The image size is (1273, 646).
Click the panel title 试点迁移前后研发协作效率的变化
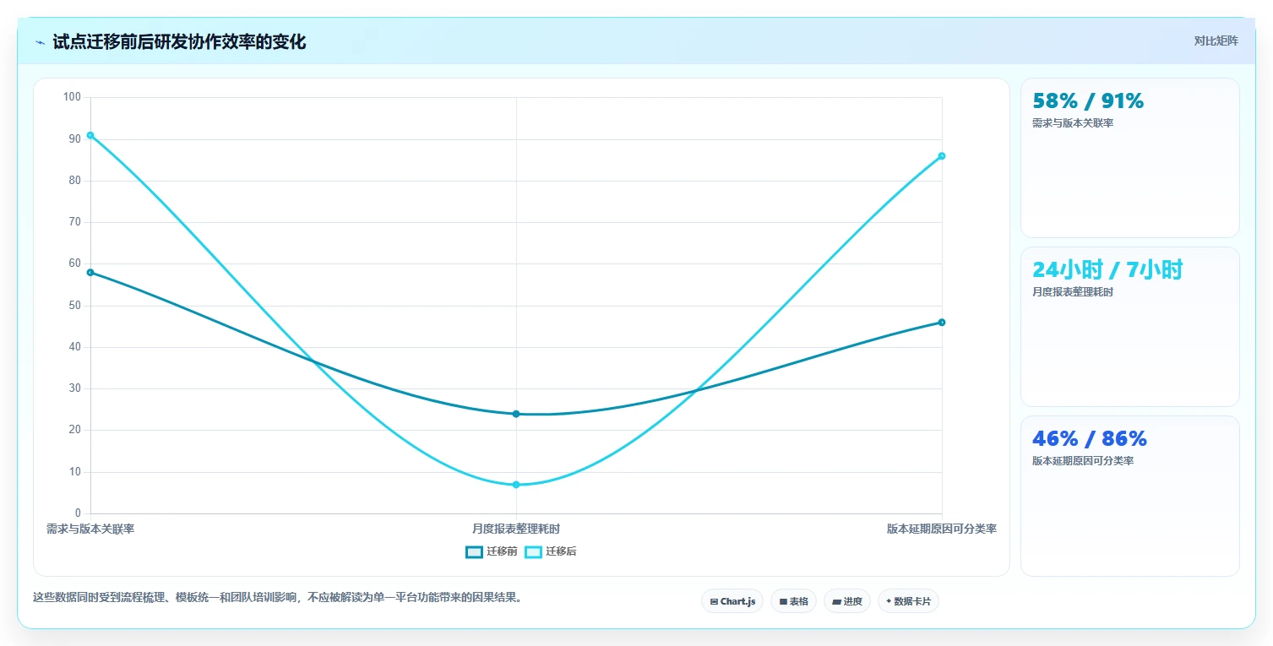[x=179, y=42]
